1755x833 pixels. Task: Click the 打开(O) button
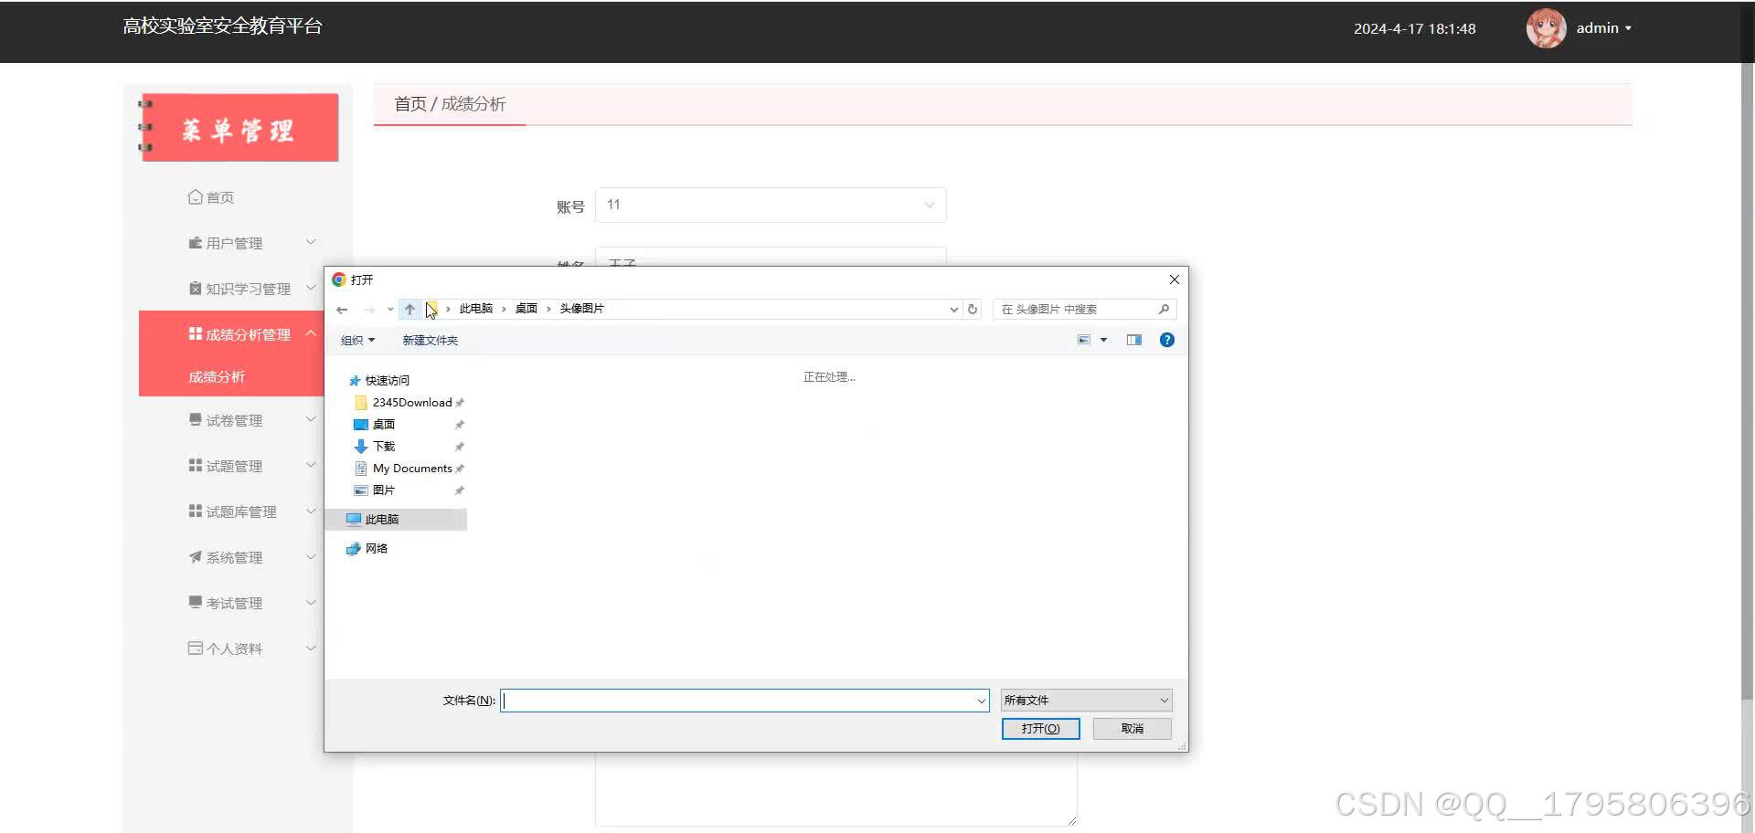(x=1040, y=728)
